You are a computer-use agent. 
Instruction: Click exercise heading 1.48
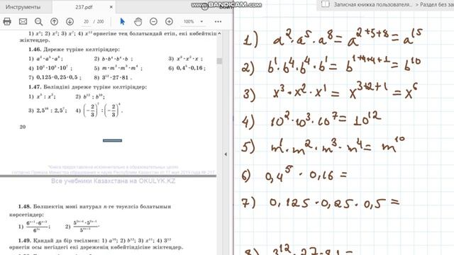[x=24, y=206]
